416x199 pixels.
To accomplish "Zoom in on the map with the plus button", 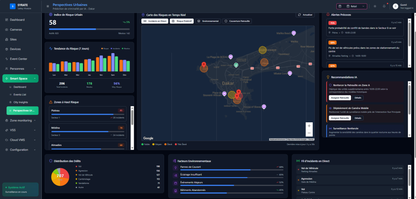I will (x=309, y=126).
